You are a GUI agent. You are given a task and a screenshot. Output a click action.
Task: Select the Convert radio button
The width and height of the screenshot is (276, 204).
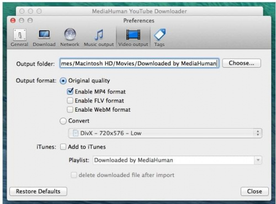pos(63,121)
